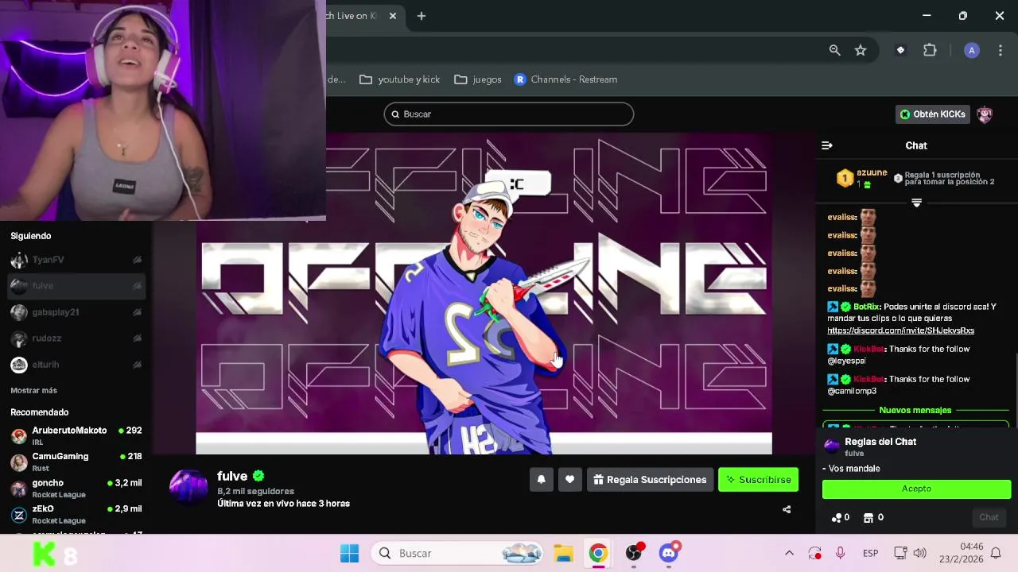The height and width of the screenshot is (572, 1018).
Task: Click the disabled Chat send button
Action: point(989,517)
